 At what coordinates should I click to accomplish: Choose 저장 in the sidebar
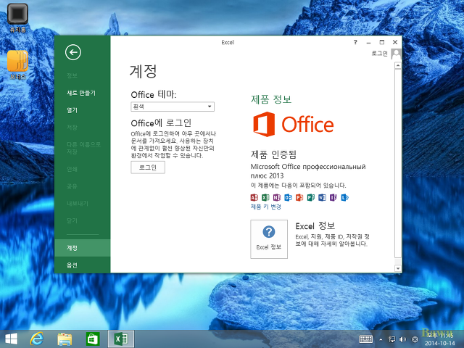(72, 128)
